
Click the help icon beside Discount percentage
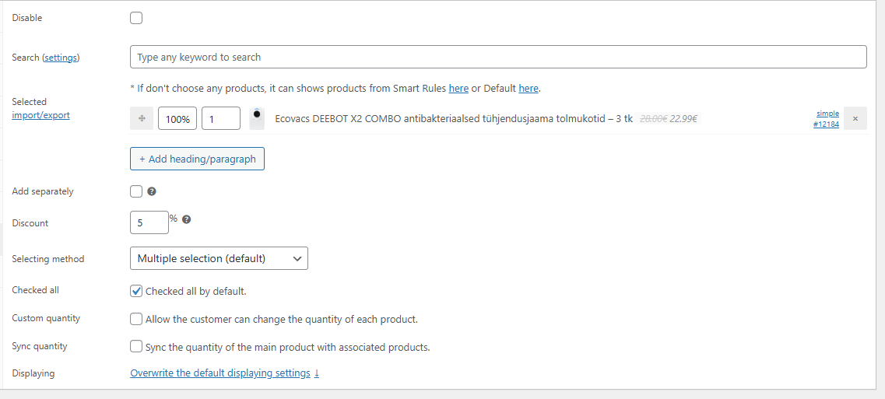(186, 219)
